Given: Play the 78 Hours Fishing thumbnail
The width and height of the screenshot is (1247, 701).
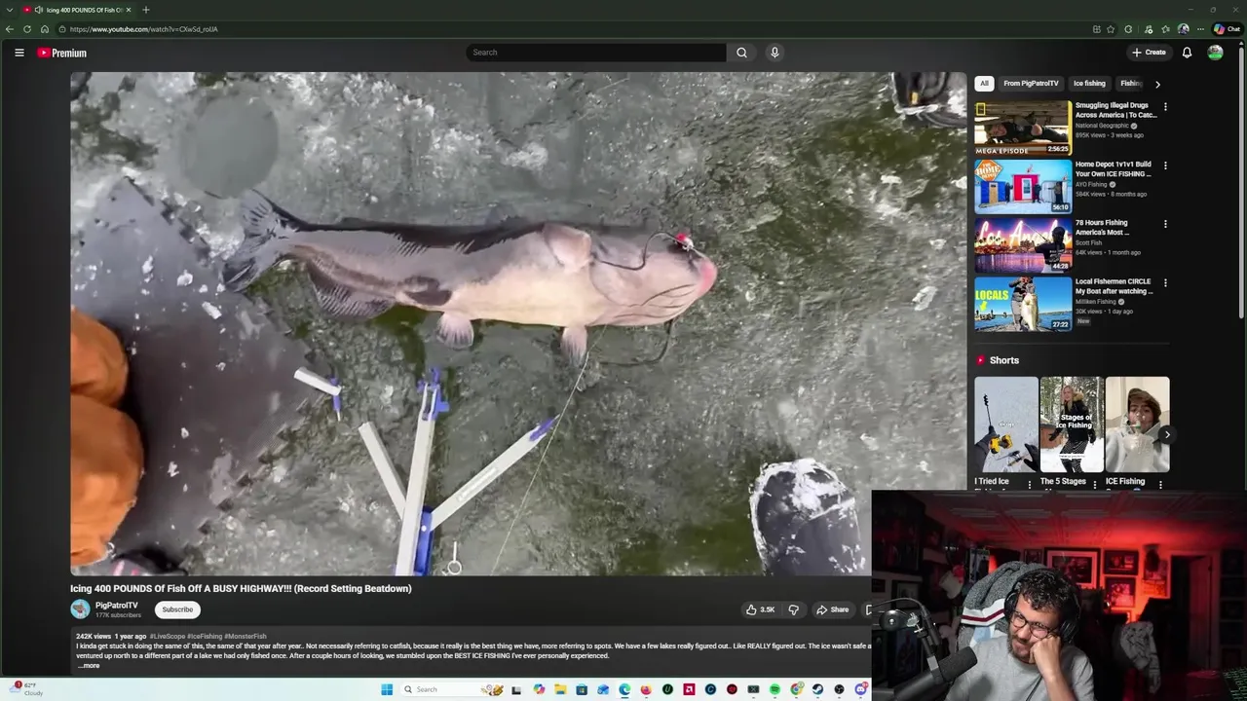Looking at the screenshot, I should click(1023, 244).
